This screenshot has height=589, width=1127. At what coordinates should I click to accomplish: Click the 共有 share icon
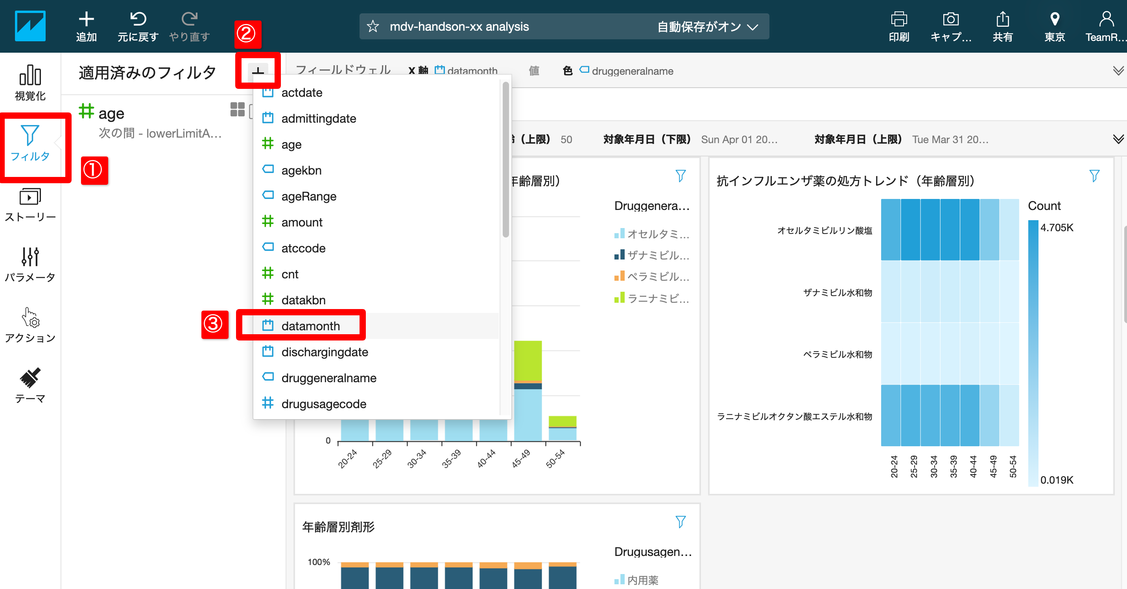pyautogui.click(x=1002, y=19)
